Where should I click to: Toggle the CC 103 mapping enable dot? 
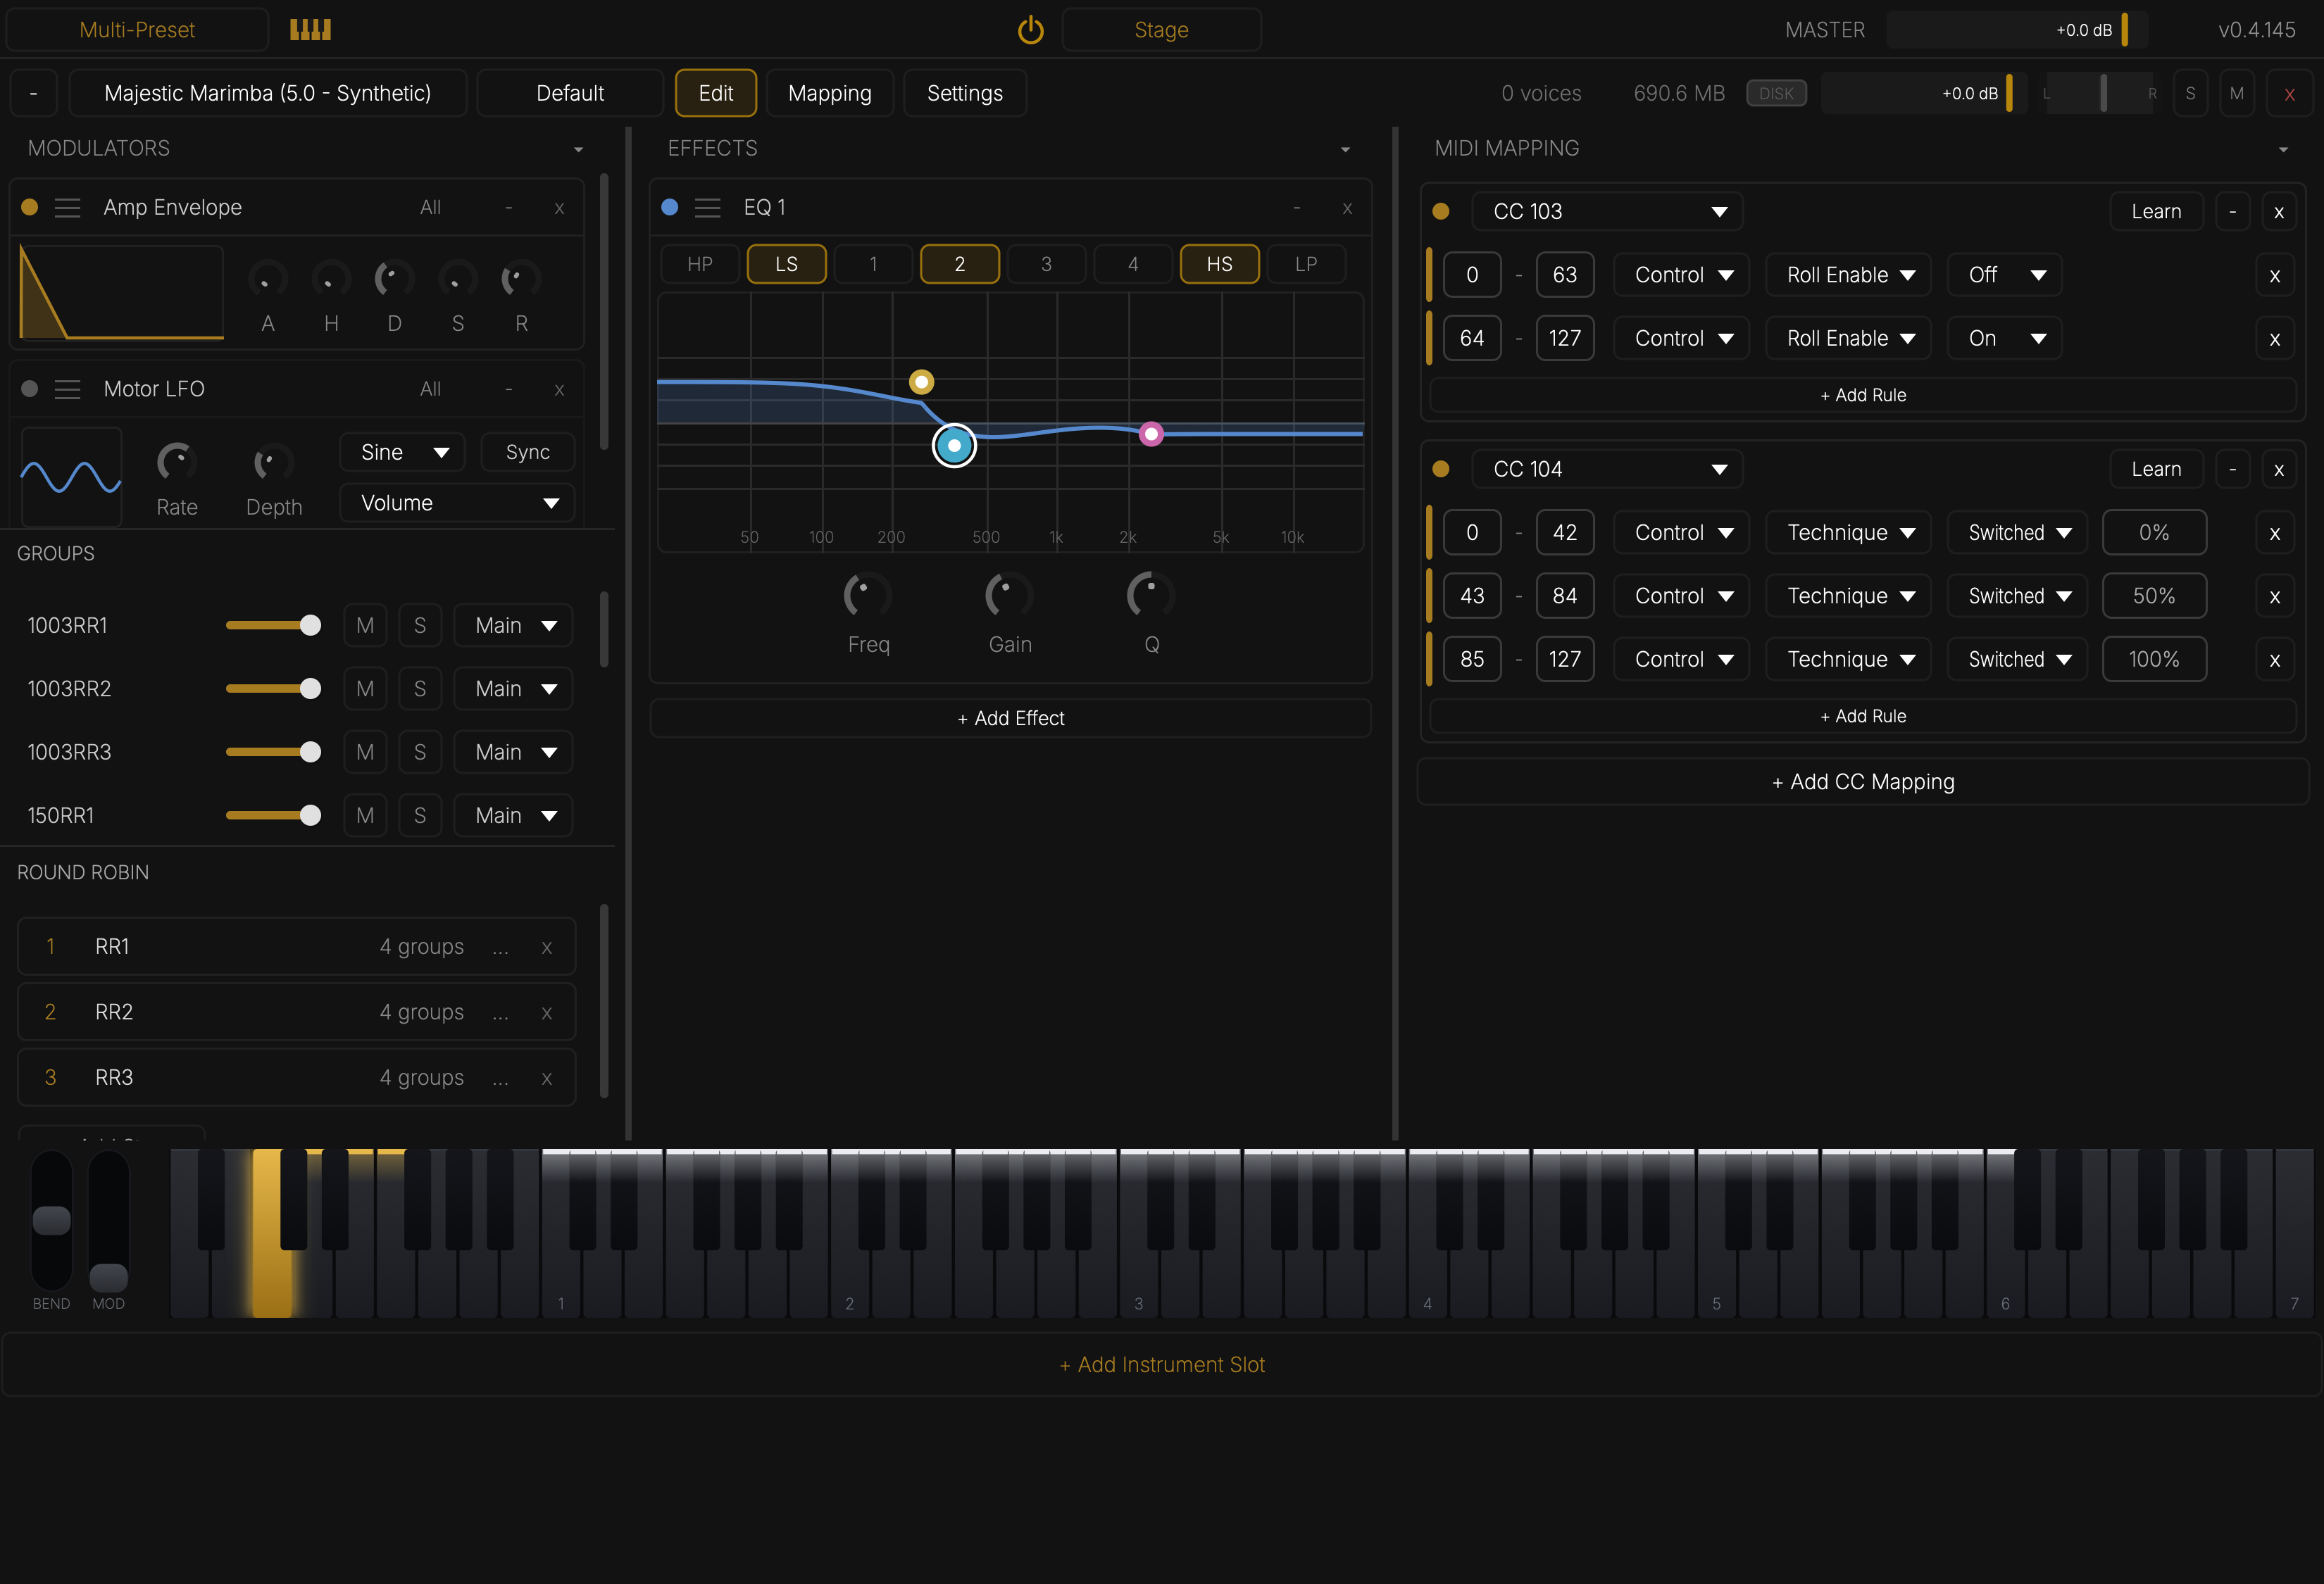tap(1441, 212)
